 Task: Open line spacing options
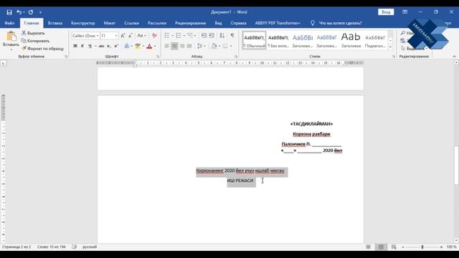coord(200,46)
